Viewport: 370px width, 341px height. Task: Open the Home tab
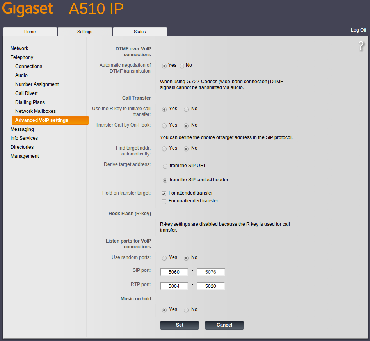pyautogui.click(x=30, y=32)
